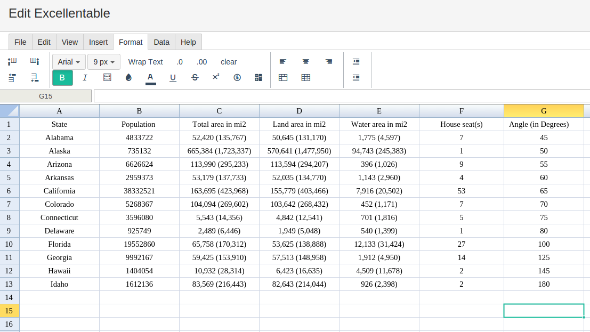Click the Water area in mi2 header

point(379,124)
